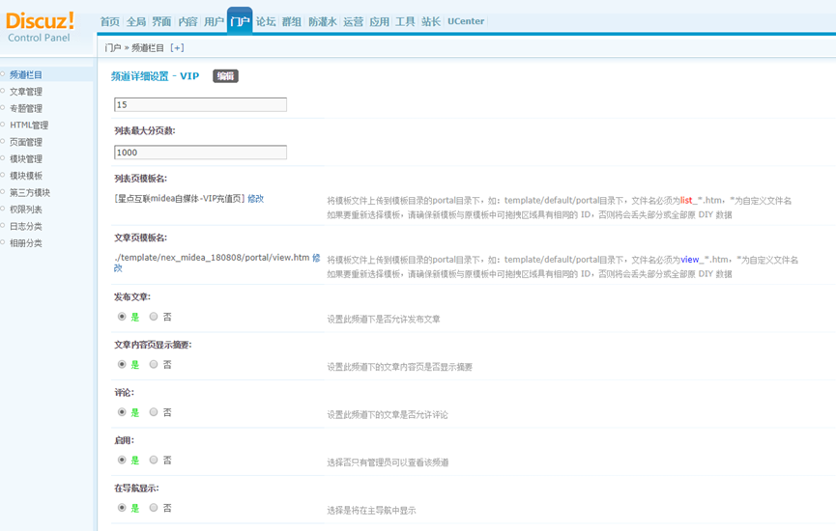Select 是 for 启用
The height and width of the screenshot is (531, 836).
coord(122,460)
